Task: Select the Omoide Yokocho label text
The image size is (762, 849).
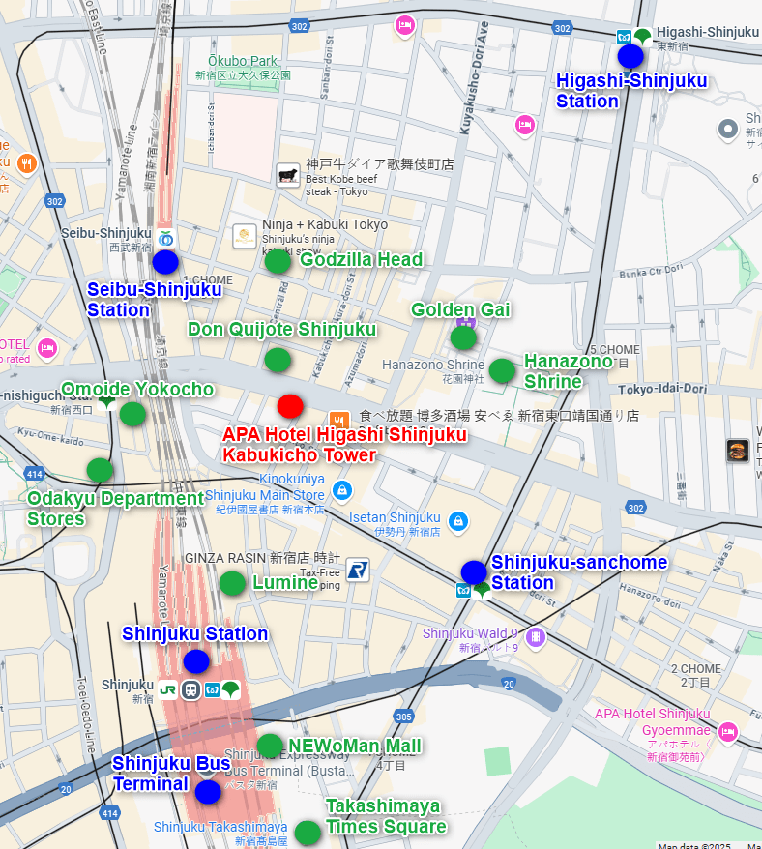Action: click(137, 389)
